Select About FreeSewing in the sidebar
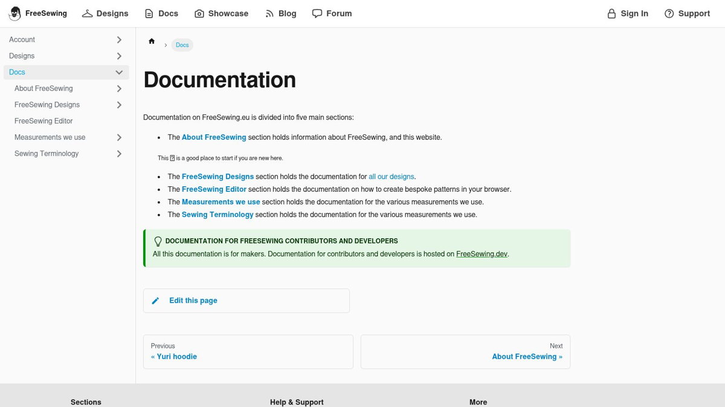Screen dimensions: 725x407 click(43, 88)
